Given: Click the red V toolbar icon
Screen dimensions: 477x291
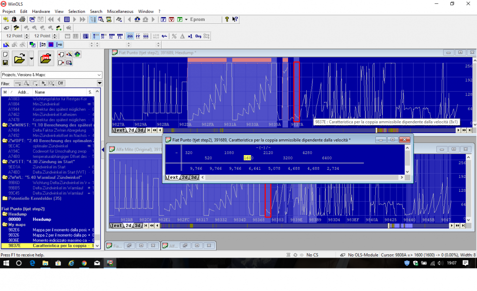Looking at the screenshot, I should coord(172,20).
